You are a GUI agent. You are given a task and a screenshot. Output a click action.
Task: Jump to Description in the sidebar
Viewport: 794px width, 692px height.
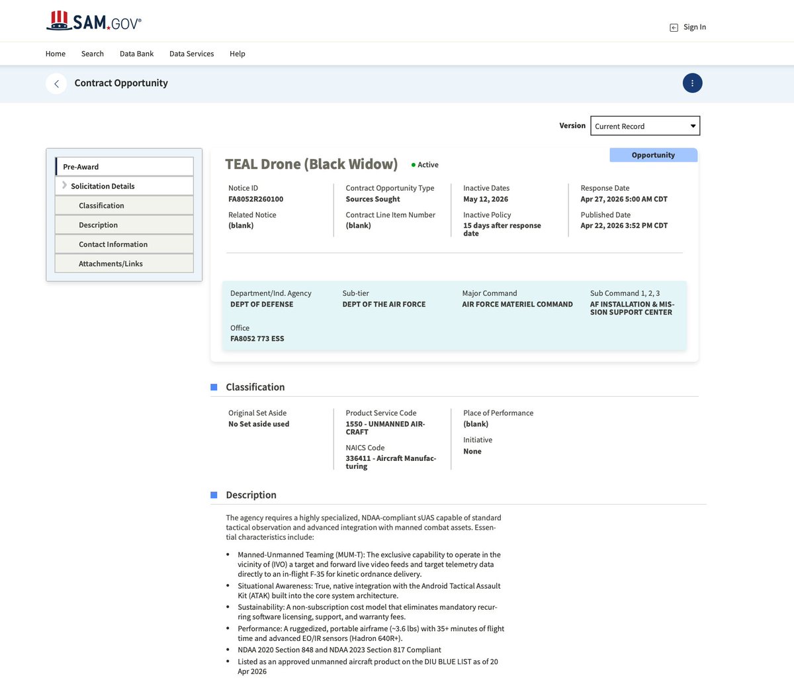(124, 224)
